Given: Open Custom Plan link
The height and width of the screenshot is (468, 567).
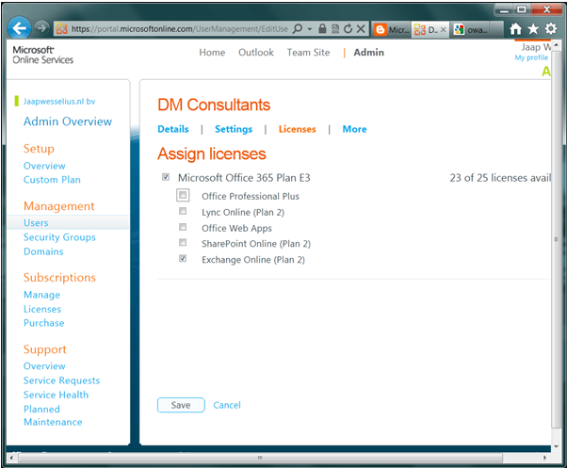Looking at the screenshot, I should click(x=52, y=180).
